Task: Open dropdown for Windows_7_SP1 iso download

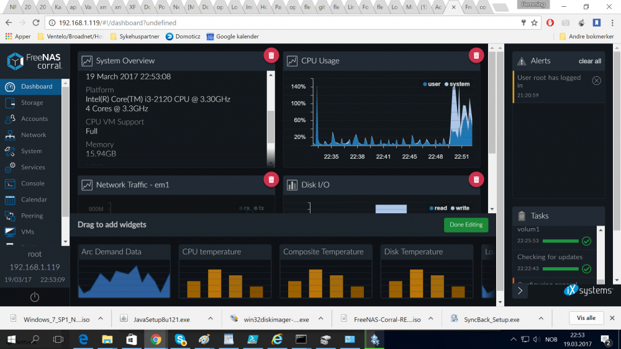Action: [100, 319]
